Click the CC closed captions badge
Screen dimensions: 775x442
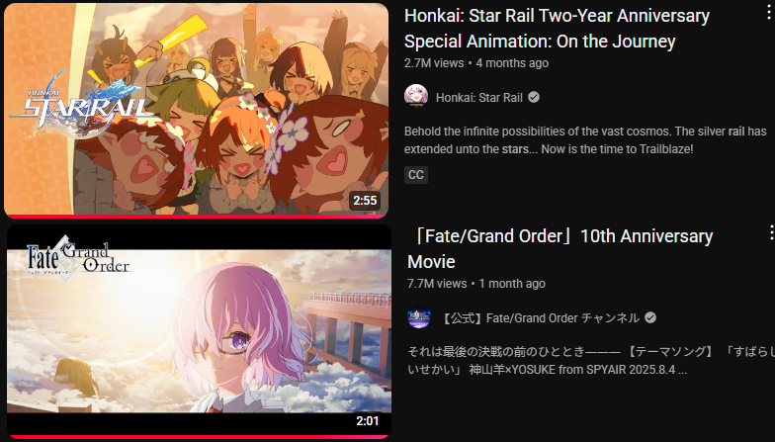coord(416,174)
